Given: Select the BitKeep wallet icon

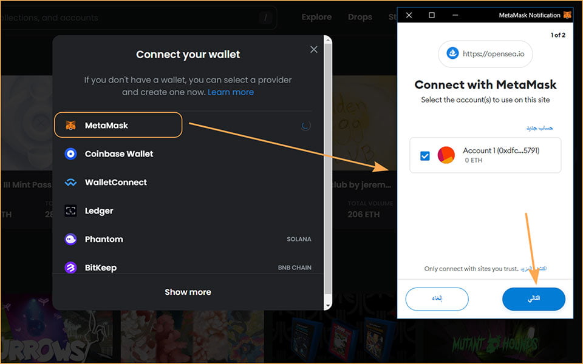Looking at the screenshot, I should click(70, 268).
